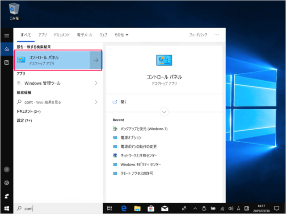Open the hamburger menu in search sidebar
The image size is (286, 214).
coord(7,35)
